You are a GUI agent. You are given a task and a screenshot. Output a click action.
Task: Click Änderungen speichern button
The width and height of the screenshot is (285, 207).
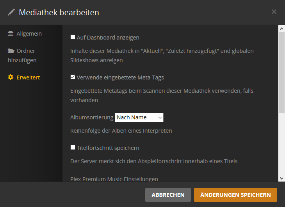[235, 194]
